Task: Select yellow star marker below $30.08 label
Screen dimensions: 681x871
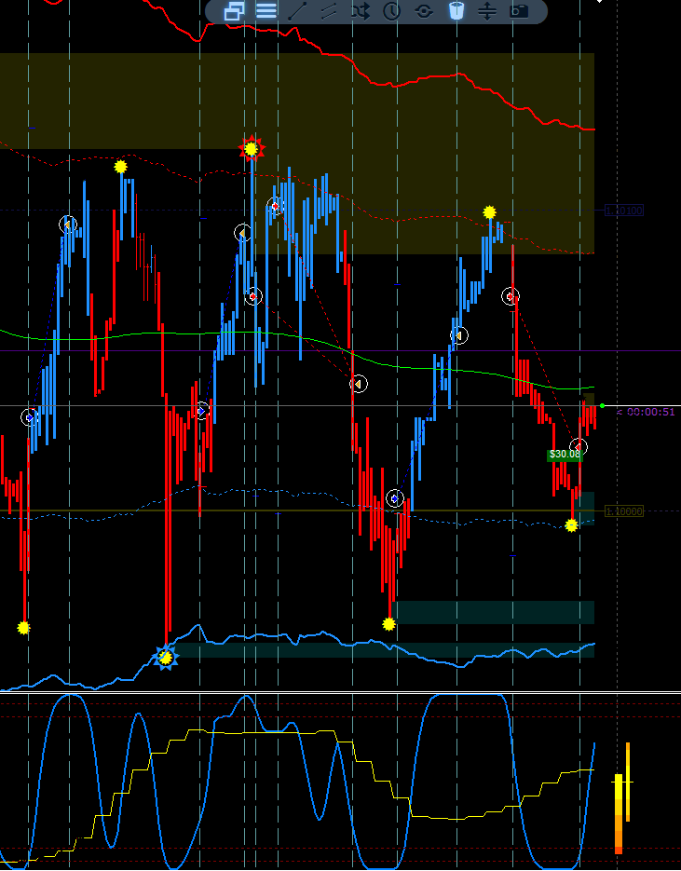Action: tap(571, 525)
